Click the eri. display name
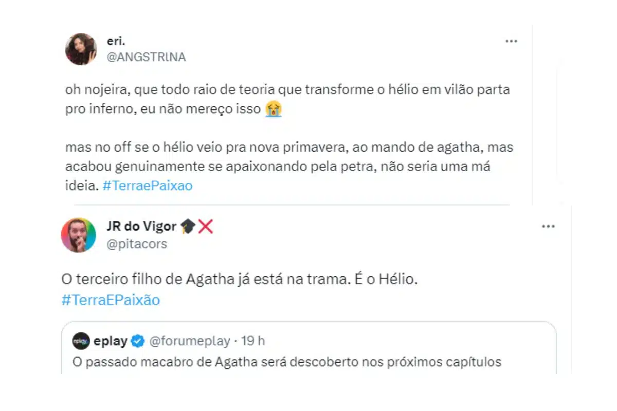The image size is (617, 411). (x=116, y=42)
